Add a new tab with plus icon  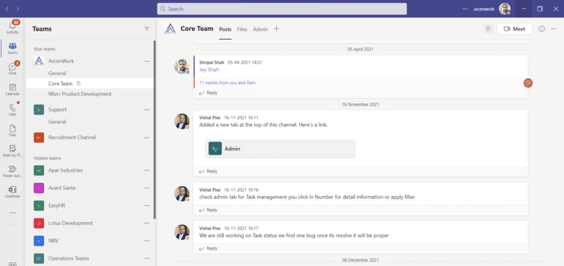(276, 29)
